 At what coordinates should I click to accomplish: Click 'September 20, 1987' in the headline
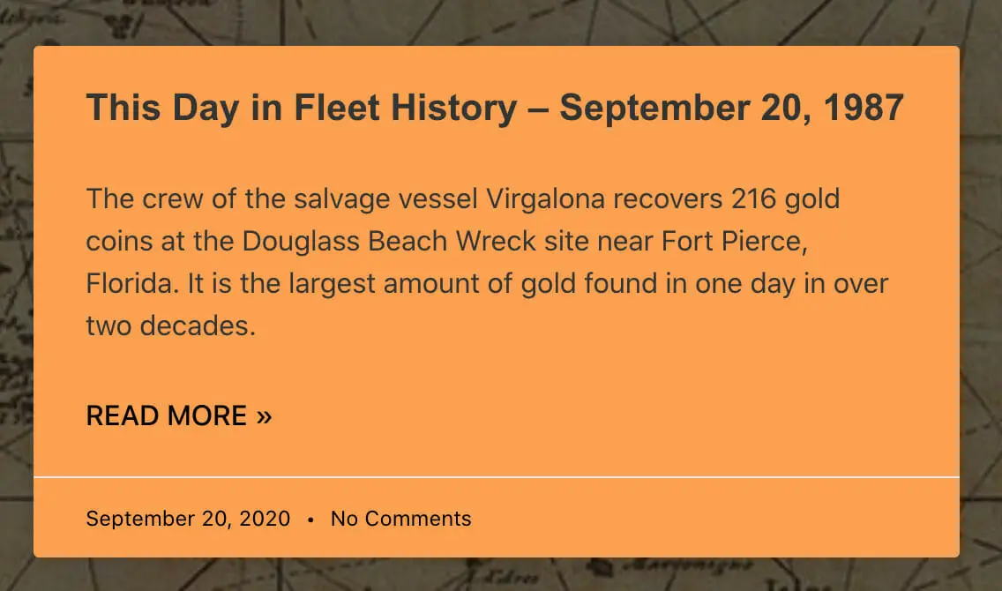732,108
